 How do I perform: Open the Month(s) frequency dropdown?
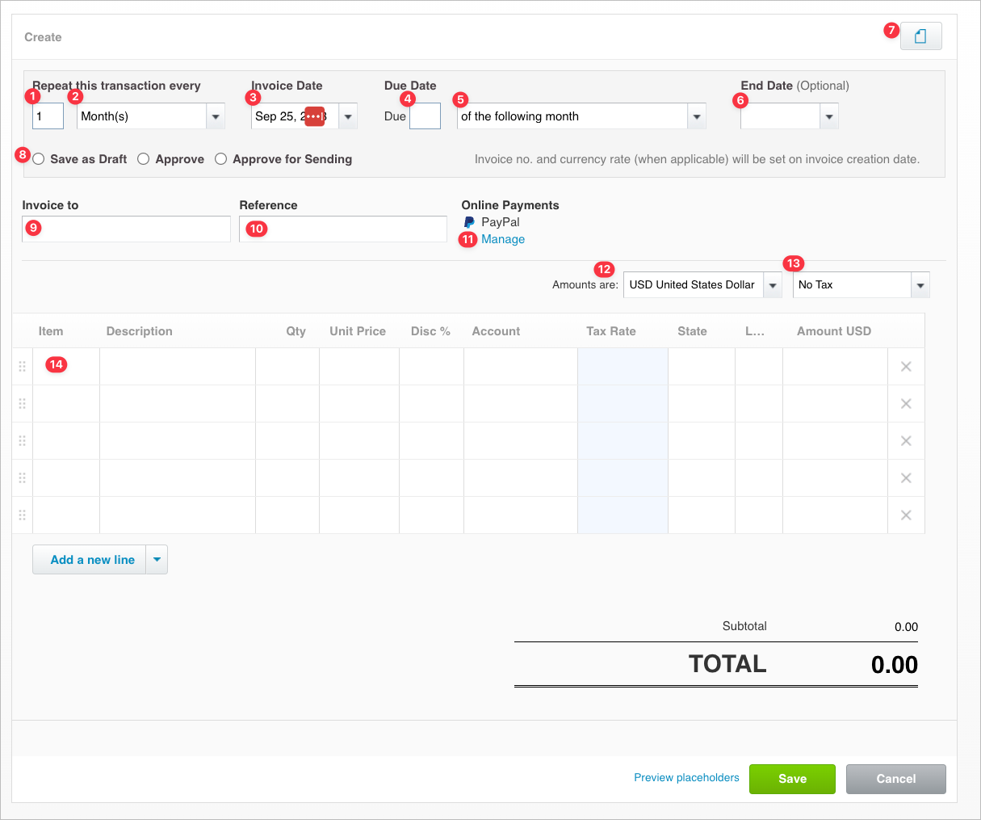tap(214, 116)
